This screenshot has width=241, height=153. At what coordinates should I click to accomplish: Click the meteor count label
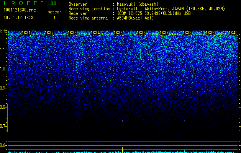[54, 12]
